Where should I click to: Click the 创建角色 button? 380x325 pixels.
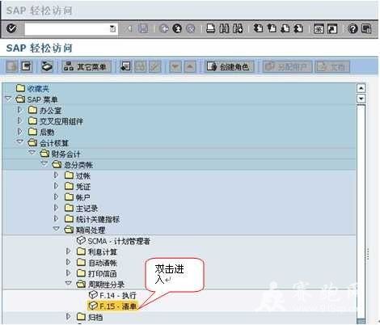[229, 66]
